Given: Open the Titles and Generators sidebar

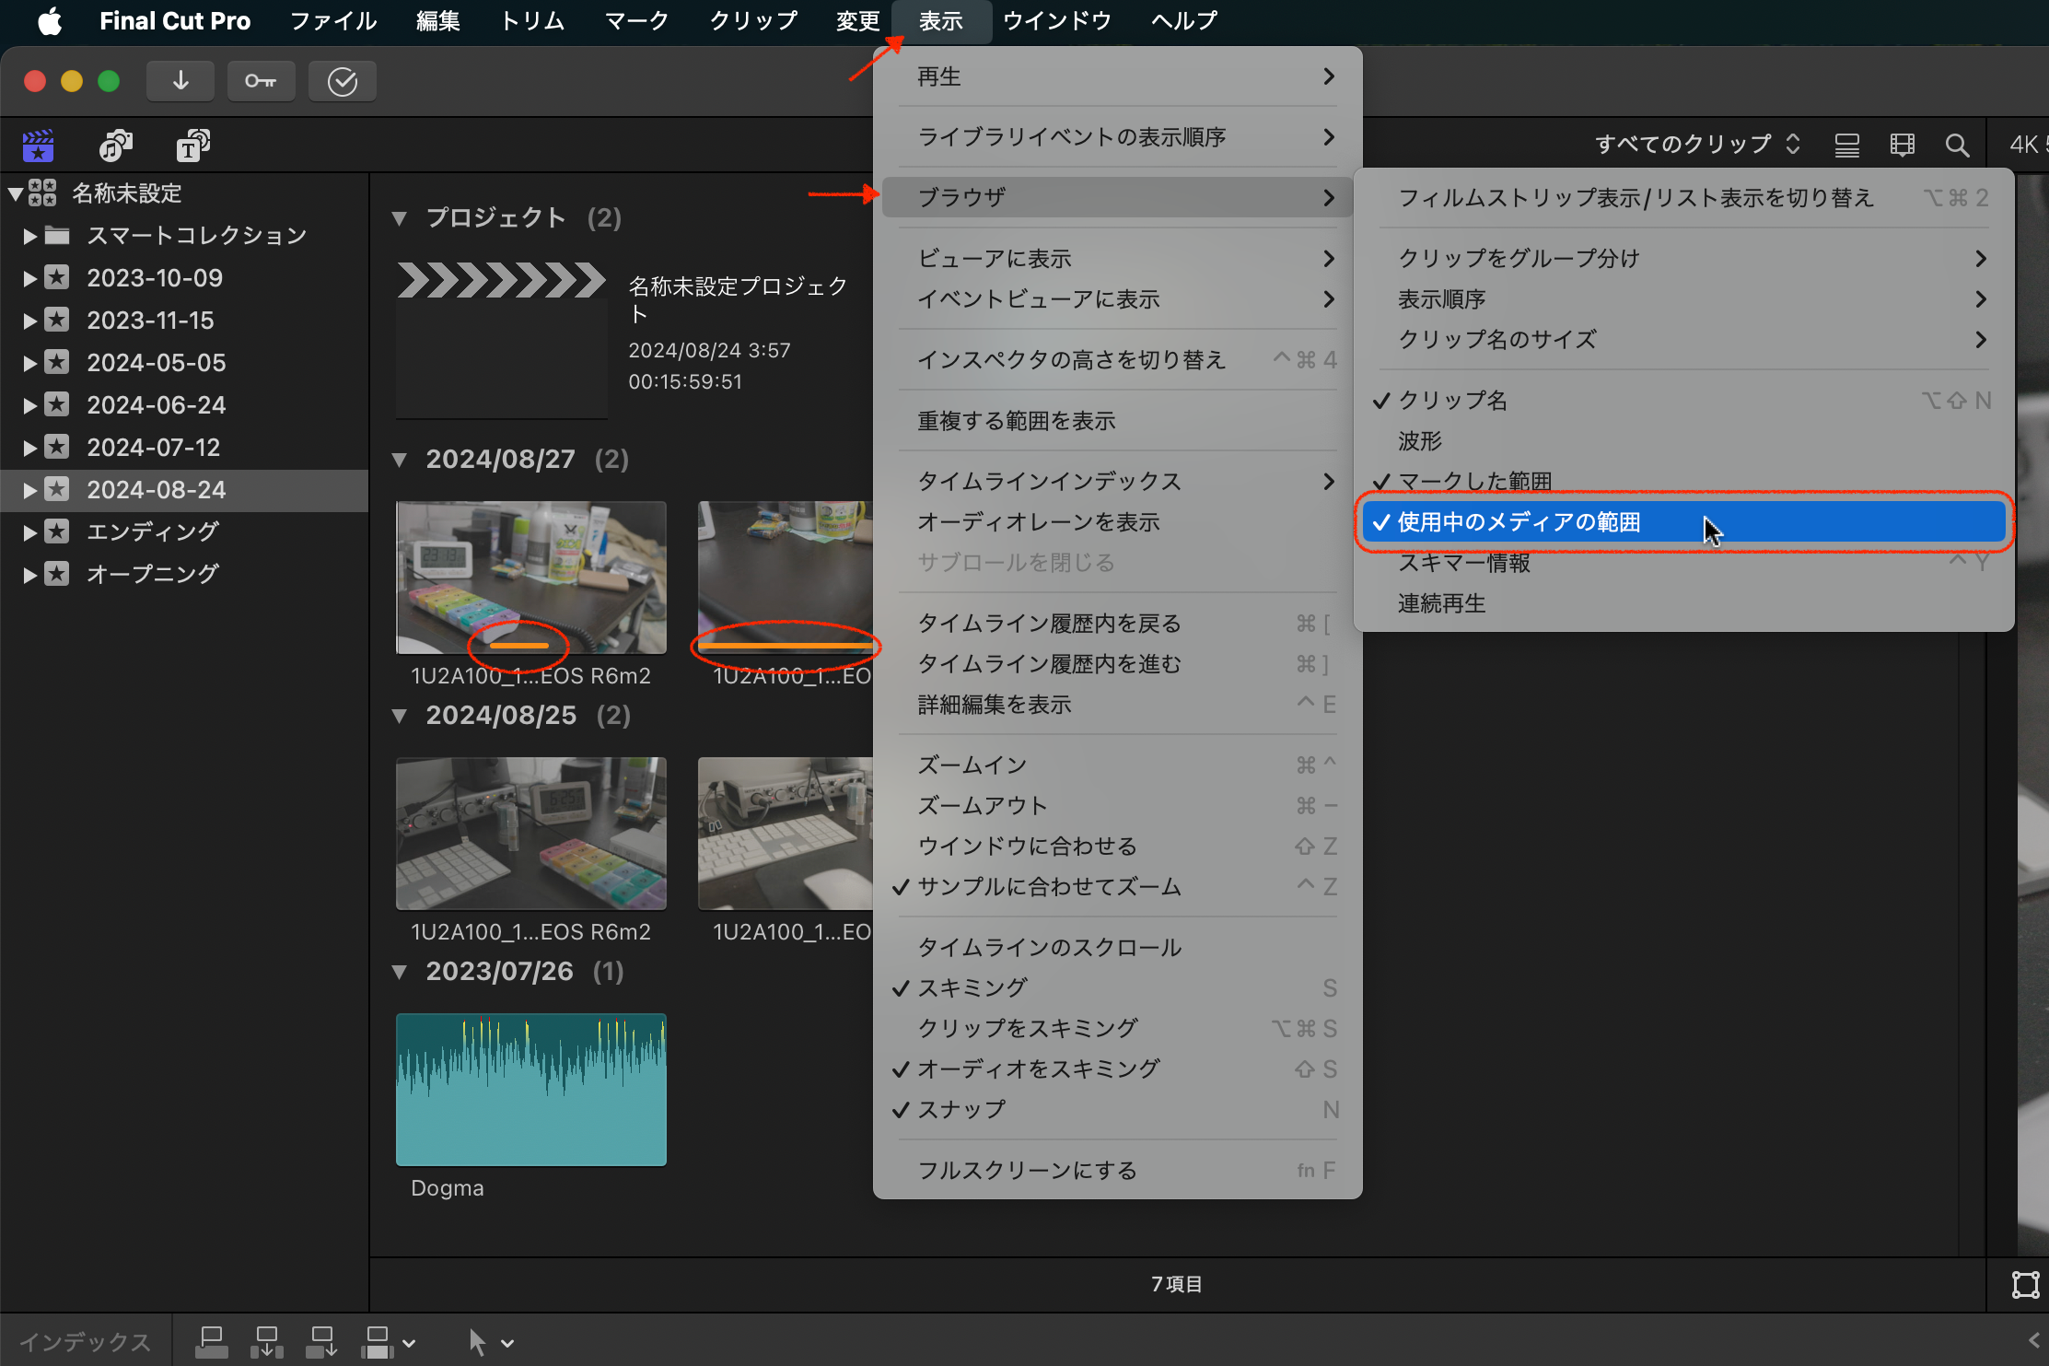Looking at the screenshot, I should click(x=193, y=146).
